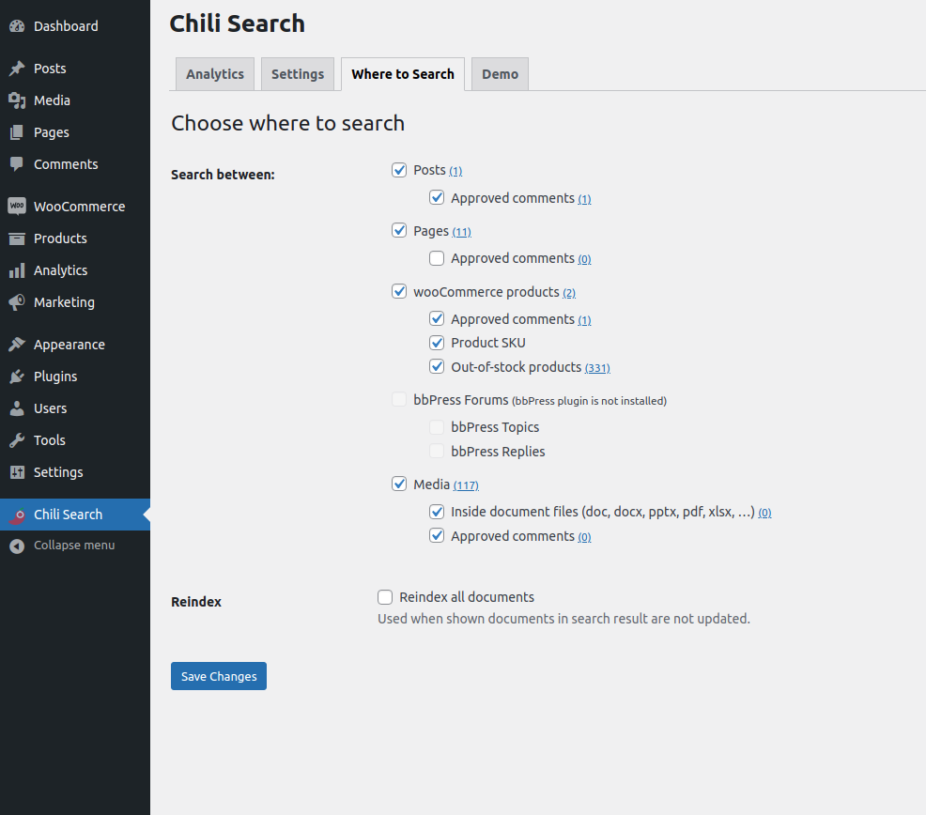Screen dimensions: 926x815
Task: Enable Approved comments under Pages
Action: pos(437,258)
